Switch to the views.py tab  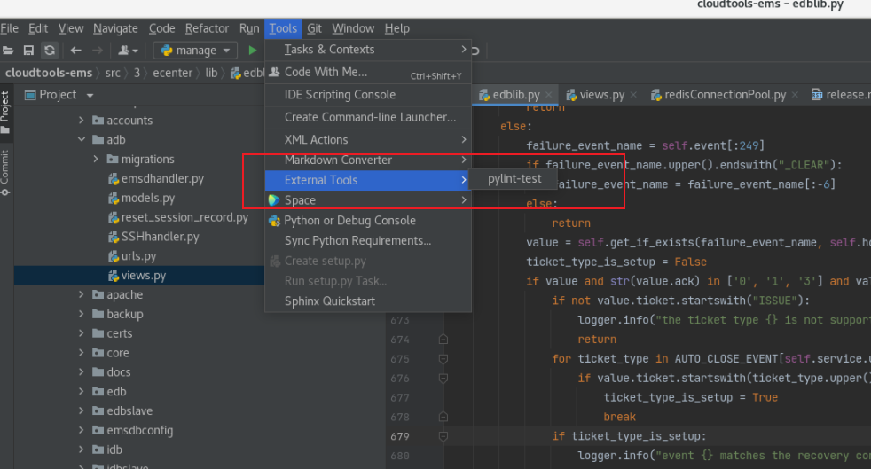pos(602,95)
